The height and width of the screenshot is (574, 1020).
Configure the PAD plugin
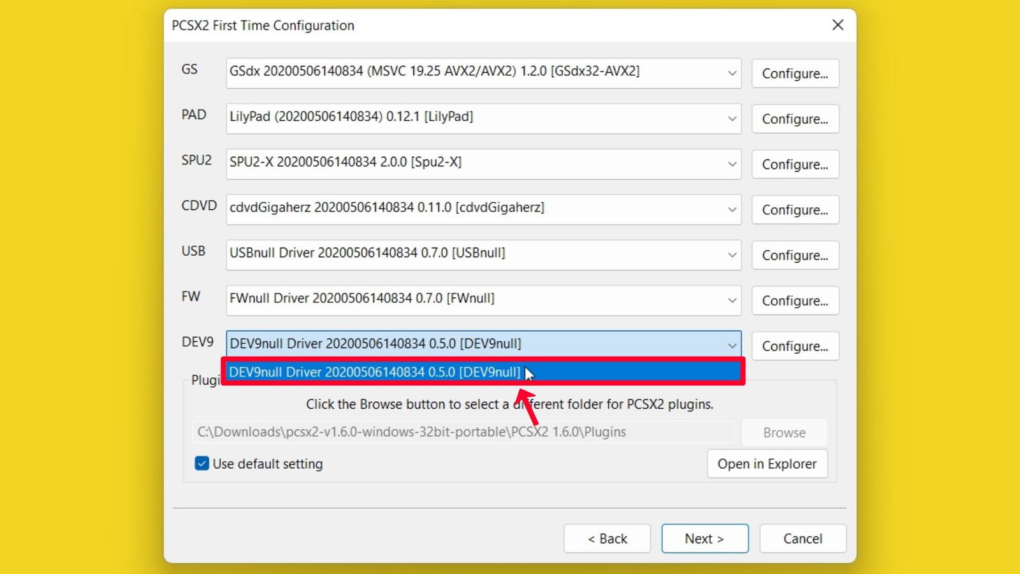click(x=795, y=119)
